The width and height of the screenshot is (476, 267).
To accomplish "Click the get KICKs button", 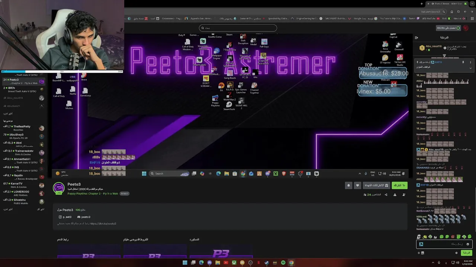I will pos(448,28).
